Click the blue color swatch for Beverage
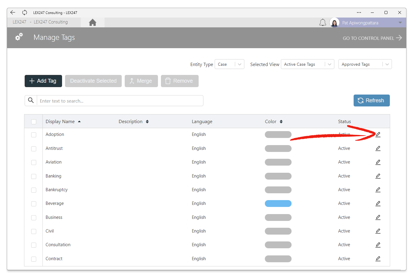 [278, 203]
